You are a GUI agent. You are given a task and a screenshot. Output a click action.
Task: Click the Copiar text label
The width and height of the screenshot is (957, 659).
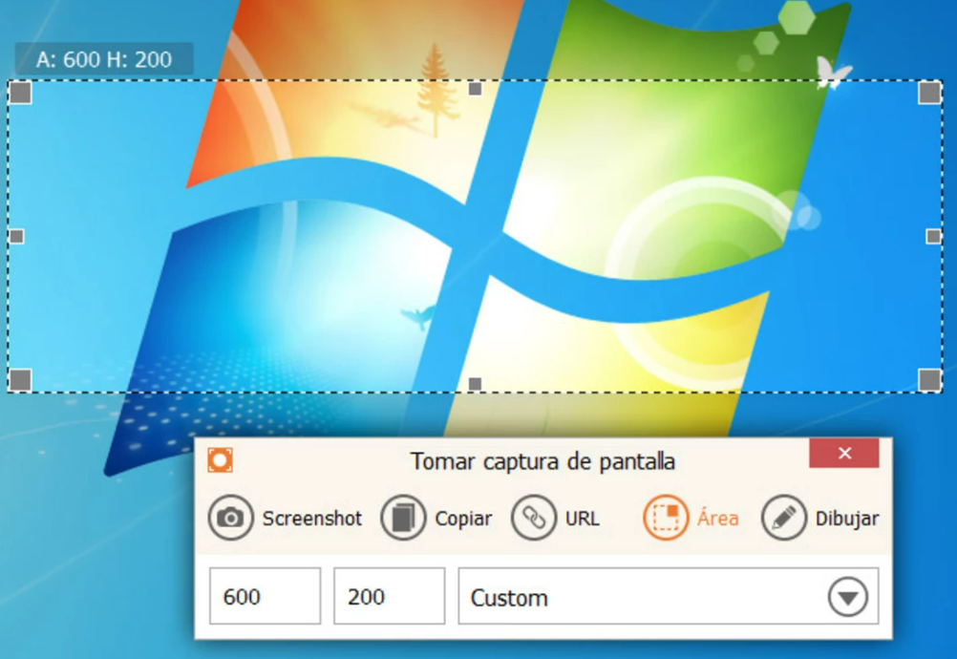tap(463, 519)
